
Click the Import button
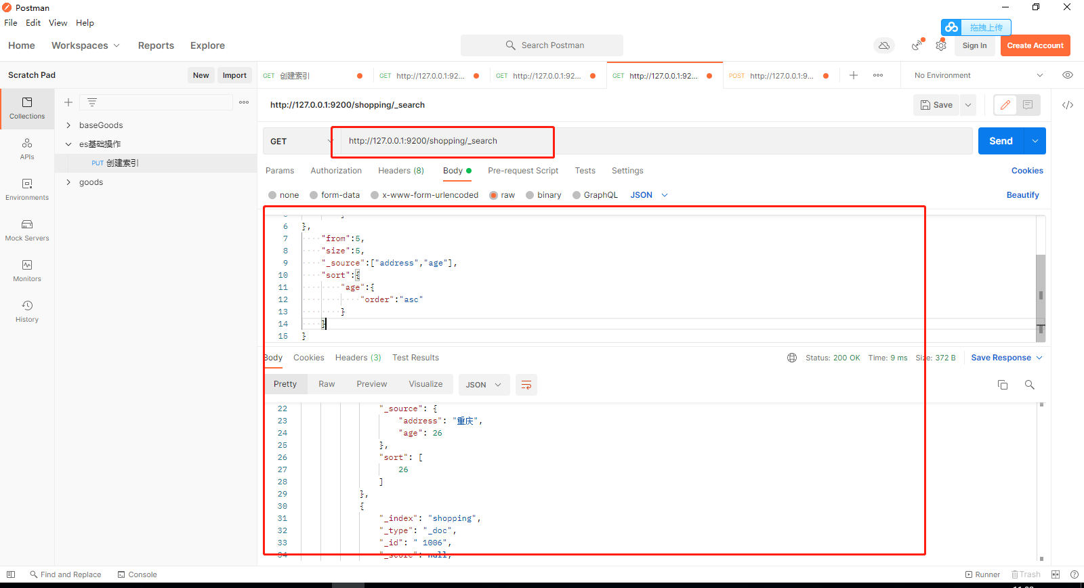(x=234, y=75)
